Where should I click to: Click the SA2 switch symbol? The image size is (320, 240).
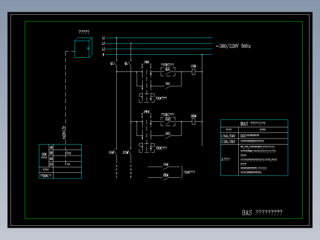168,135
